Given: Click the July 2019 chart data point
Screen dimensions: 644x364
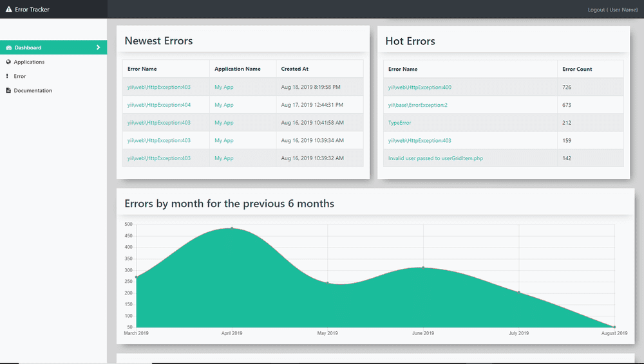Looking at the screenshot, I should (x=518, y=292).
